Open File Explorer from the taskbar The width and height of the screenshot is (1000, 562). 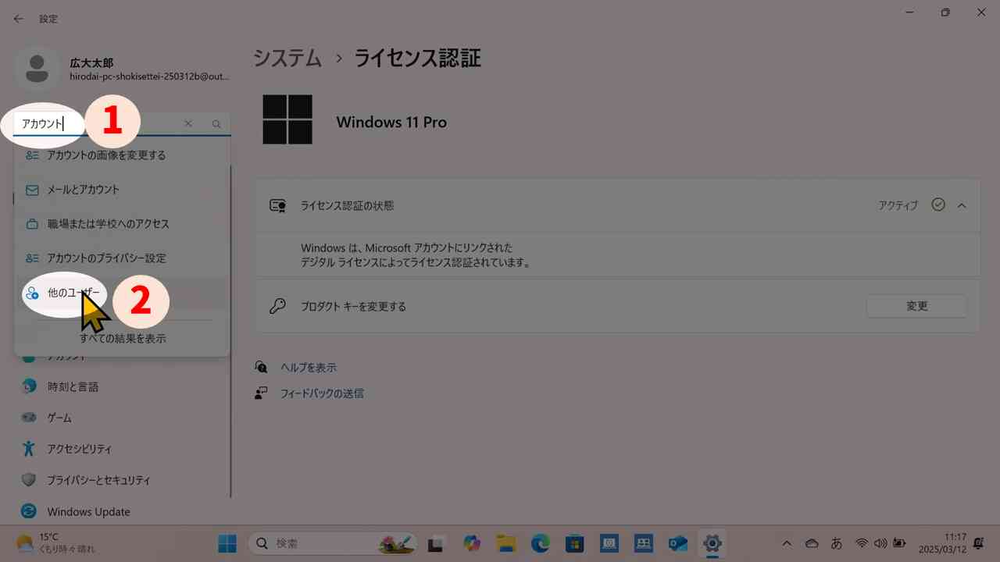(x=505, y=542)
